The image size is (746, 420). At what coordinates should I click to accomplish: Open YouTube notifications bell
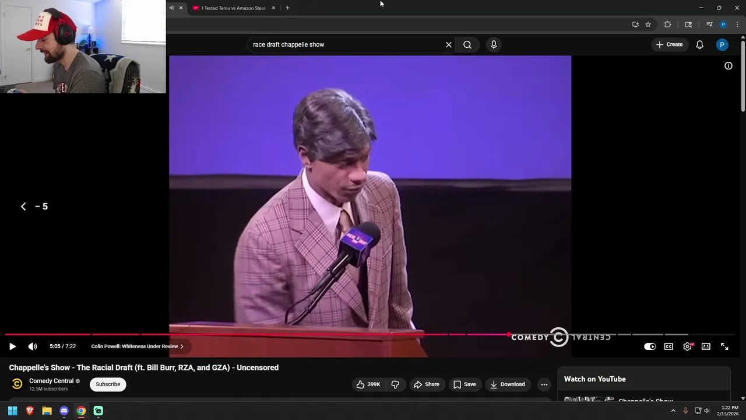coord(699,44)
